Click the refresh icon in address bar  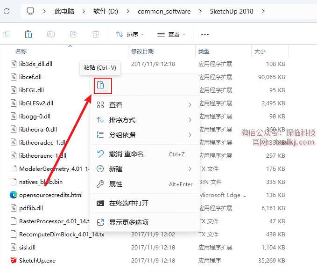point(7,11)
